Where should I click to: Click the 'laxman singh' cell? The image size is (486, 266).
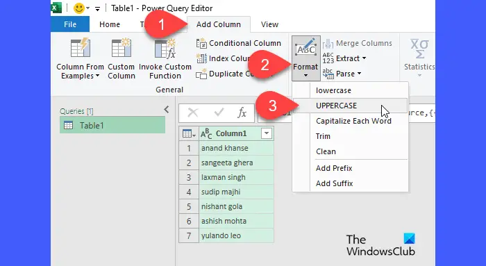236,177
